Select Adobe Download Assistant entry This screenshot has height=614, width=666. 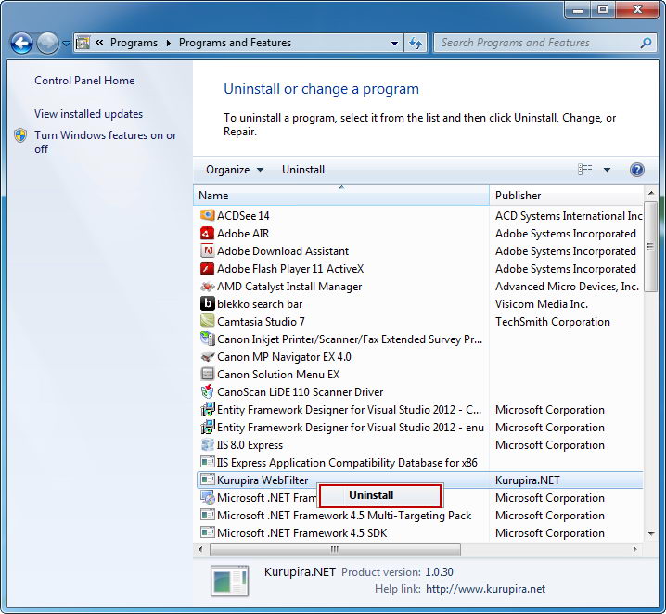coord(283,251)
